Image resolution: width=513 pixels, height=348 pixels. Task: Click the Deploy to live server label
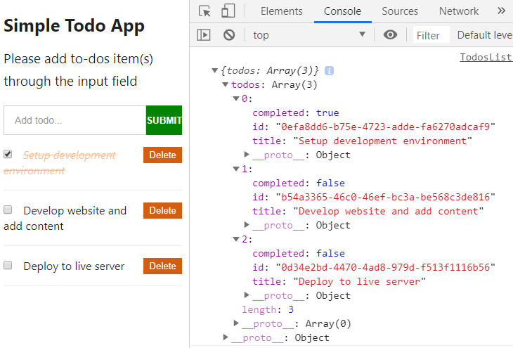tap(74, 266)
